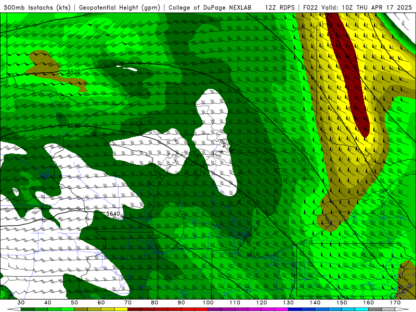Select the dark maroon 70-75 kt legend swatch
The image size is (416, 312).
pyautogui.click(x=135, y=309)
